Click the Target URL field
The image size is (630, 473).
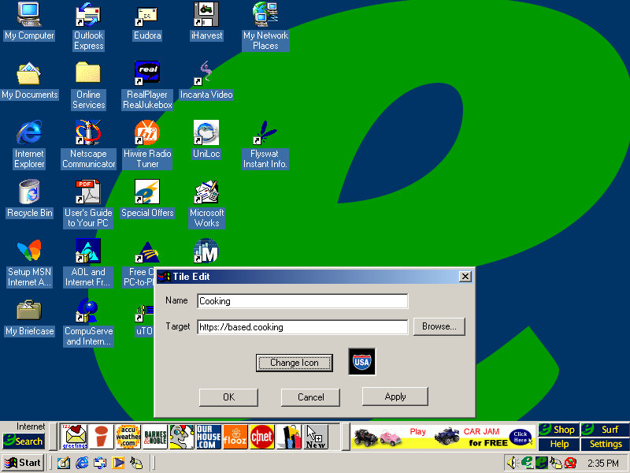pyautogui.click(x=302, y=326)
